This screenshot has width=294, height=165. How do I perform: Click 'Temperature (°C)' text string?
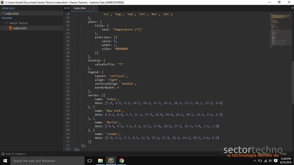click(128, 29)
